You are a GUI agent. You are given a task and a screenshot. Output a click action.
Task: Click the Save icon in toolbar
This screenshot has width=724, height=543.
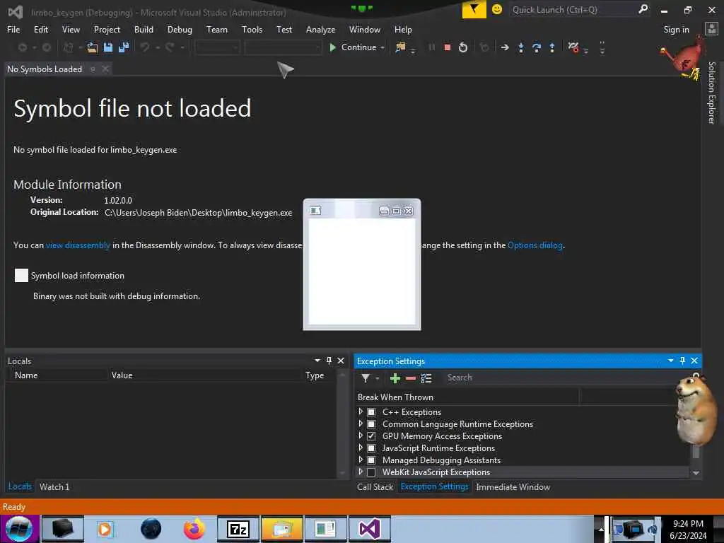(108, 47)
